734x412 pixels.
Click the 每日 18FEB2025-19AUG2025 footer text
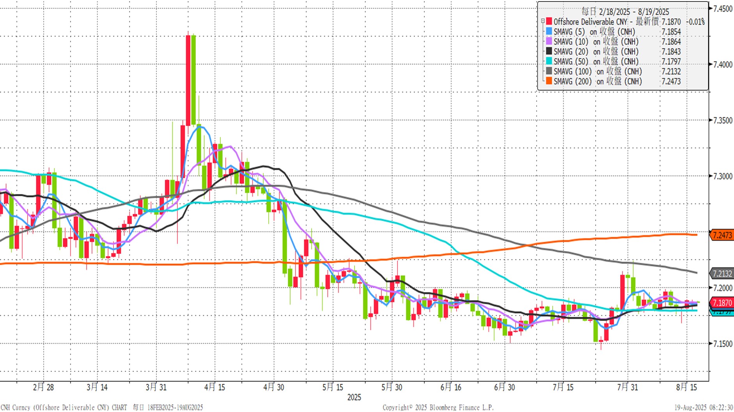click(168, 407)
